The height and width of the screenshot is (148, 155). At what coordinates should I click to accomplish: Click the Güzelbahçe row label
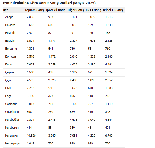(x=13, y=112)
